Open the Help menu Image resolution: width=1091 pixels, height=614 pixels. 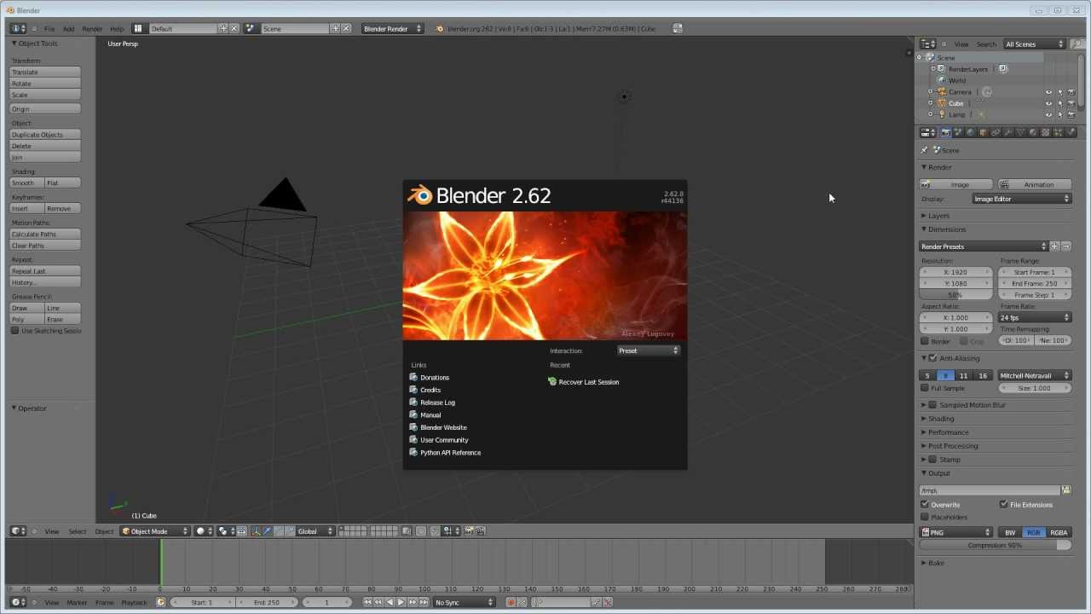[x=117, y=29]
